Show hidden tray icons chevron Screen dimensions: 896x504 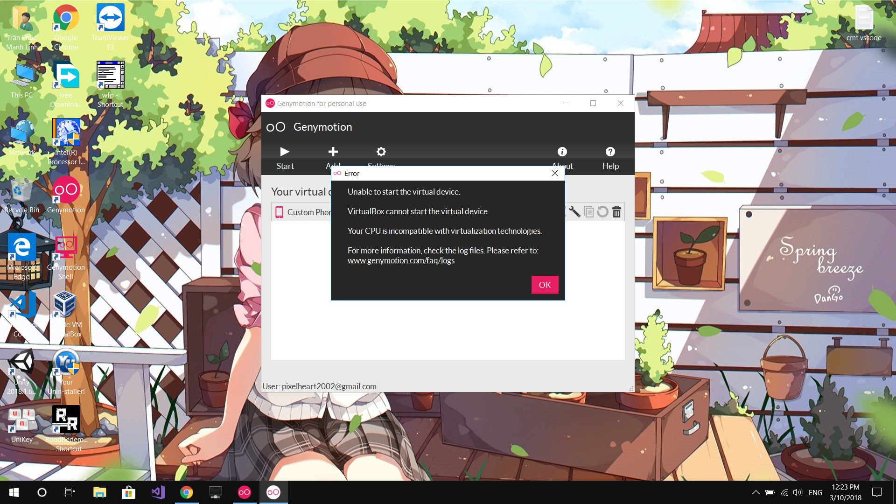(x=756, y=492)
